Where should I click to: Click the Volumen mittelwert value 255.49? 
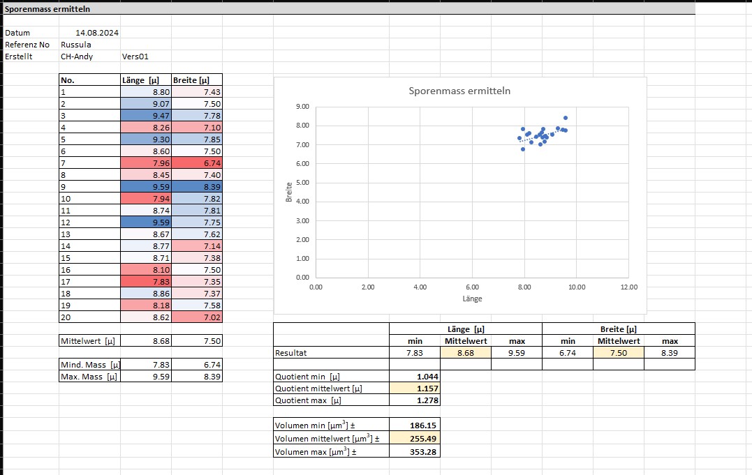pyautogui.click(x=414, y=439)
